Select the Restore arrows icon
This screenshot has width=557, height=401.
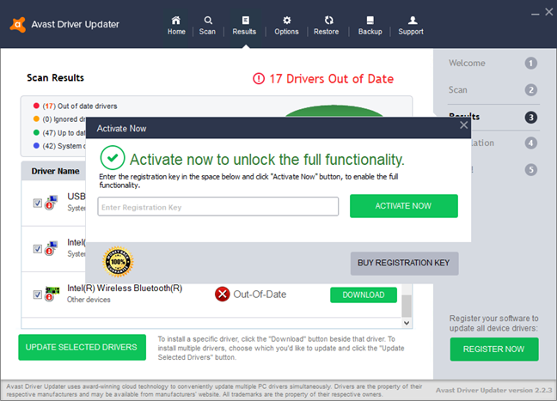[328, 21]
